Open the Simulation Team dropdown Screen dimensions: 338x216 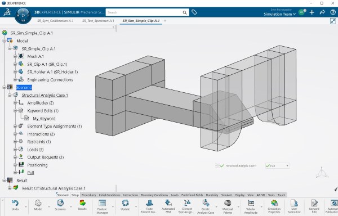pyautogui.click(x=279, y=14)
